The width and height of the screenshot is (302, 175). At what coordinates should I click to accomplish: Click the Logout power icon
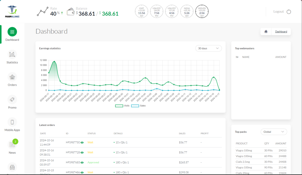coord(289,12)
